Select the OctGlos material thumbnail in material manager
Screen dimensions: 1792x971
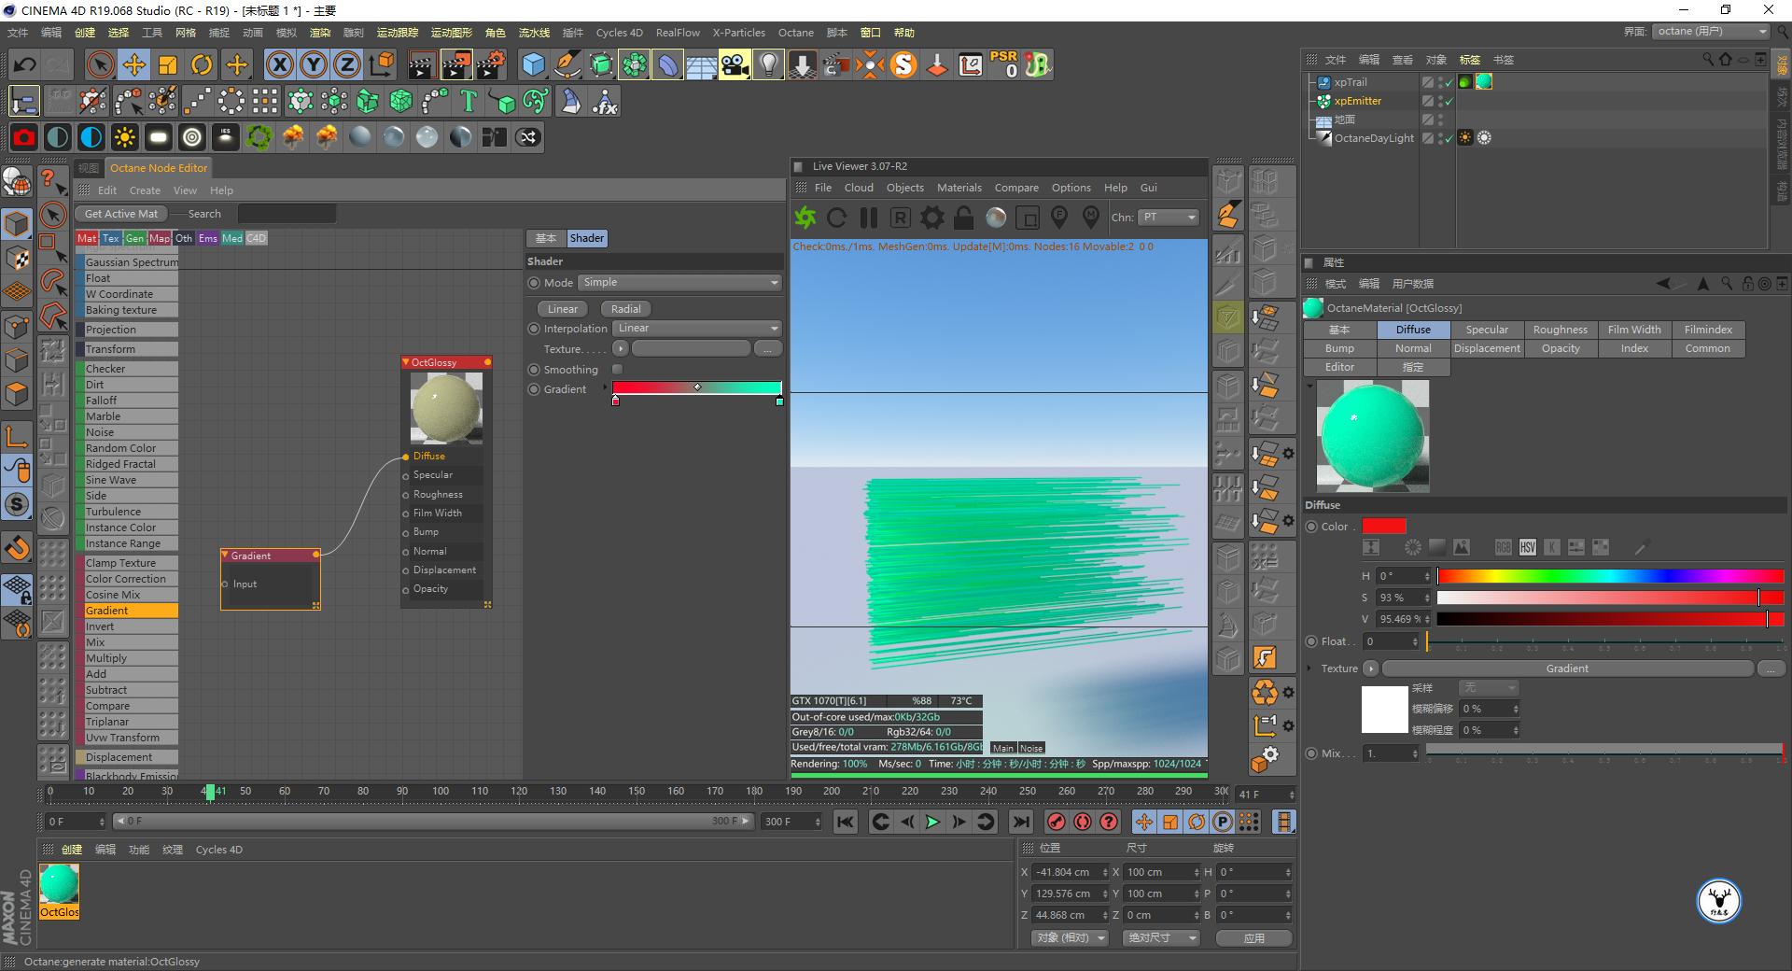(59, 882)
